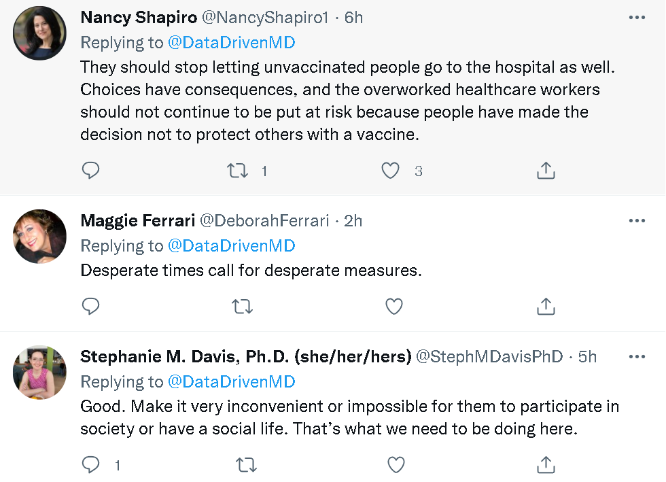
Task: Share Maggie Ferrari's tweet
Action: tap(546, 307)
